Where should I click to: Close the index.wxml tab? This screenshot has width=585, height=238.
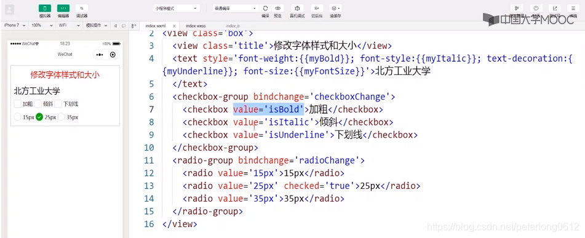[x=174, y=26]
